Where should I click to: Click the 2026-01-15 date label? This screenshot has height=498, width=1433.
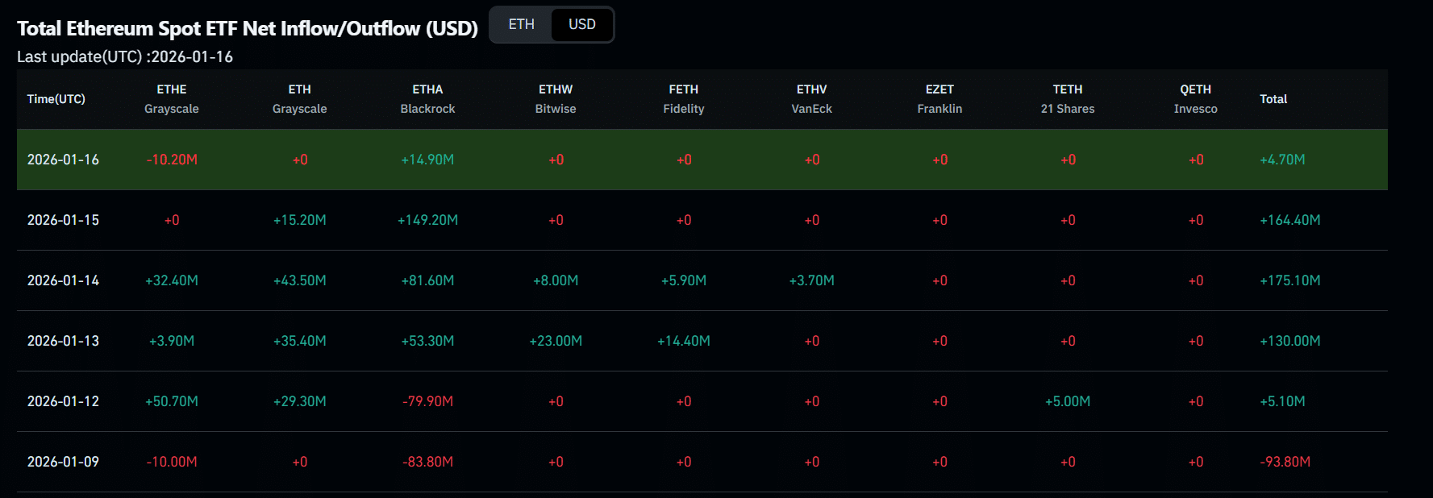click(x=64, y=220)
